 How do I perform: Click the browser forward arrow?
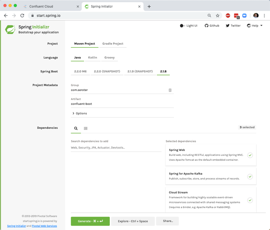pyautogui.click(x=14, y=16)
